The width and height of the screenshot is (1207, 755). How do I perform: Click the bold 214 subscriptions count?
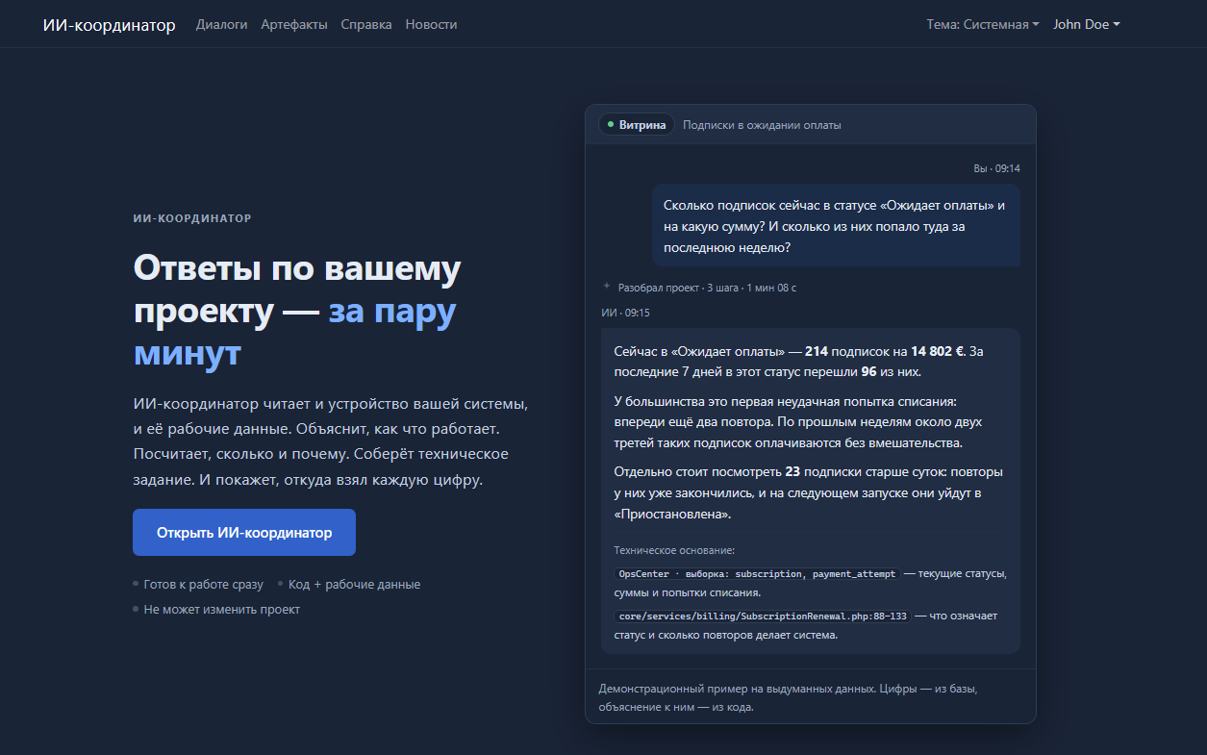coord(817,351)
